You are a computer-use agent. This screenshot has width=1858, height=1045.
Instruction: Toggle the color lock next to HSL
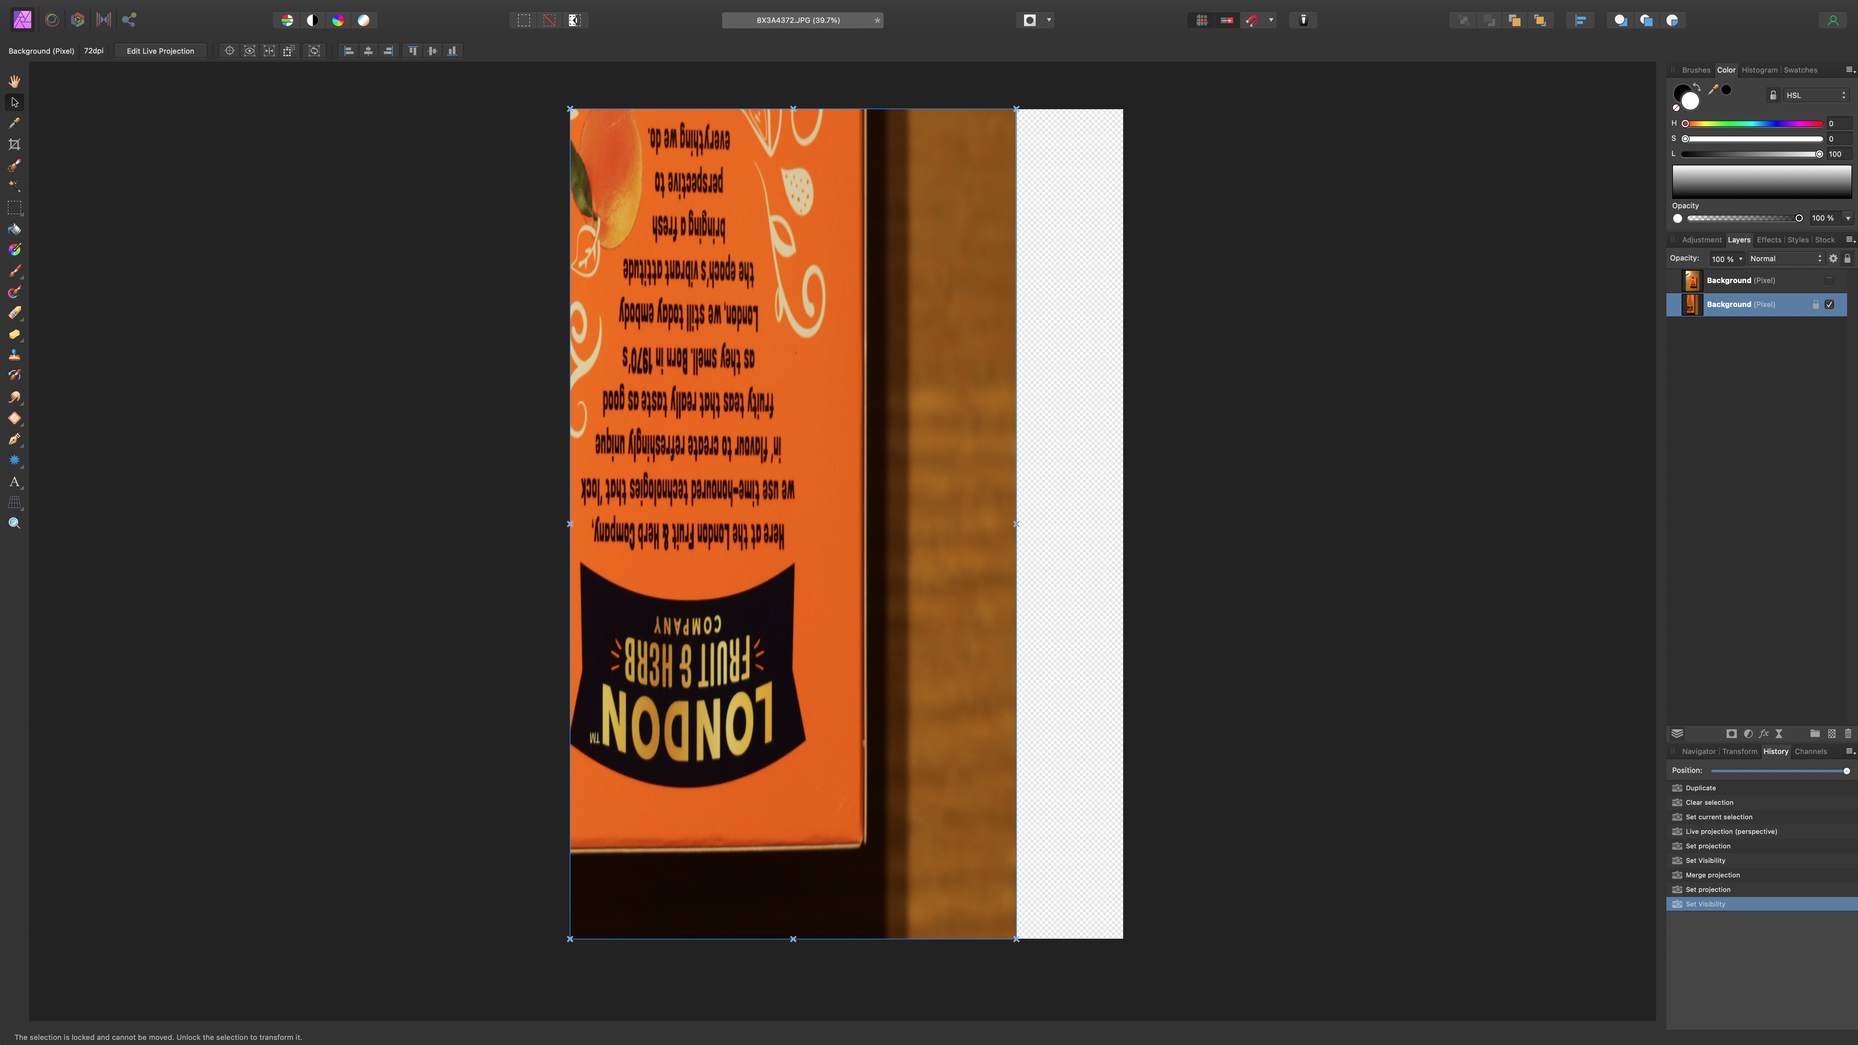1773,95
